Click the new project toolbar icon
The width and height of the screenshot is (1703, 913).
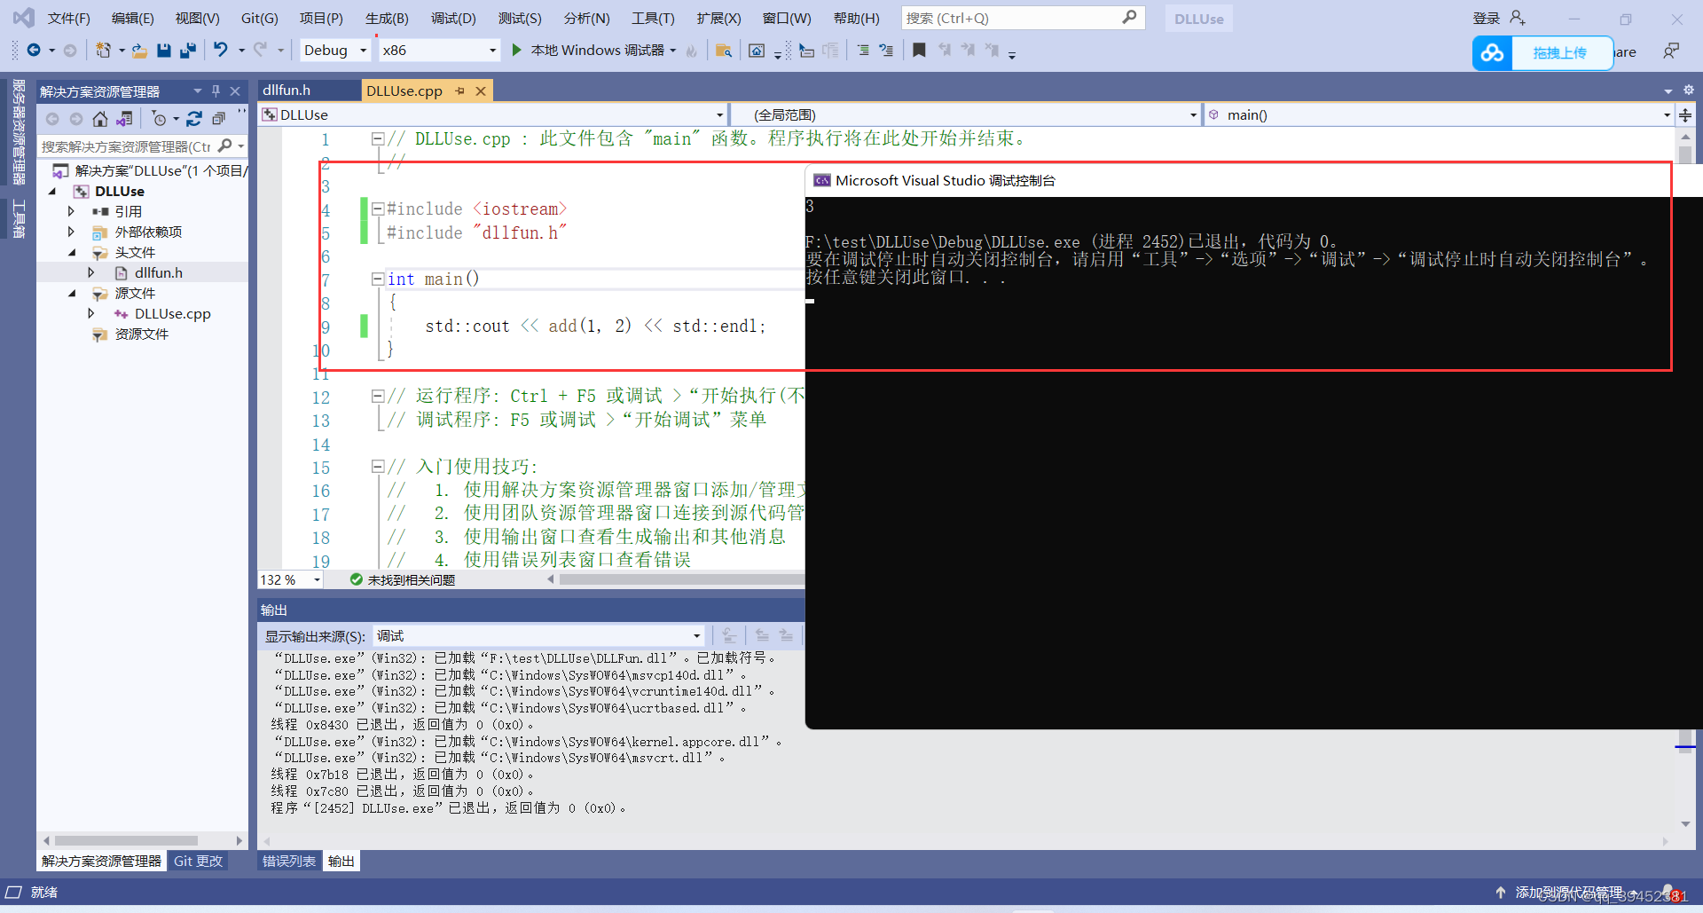104,51
